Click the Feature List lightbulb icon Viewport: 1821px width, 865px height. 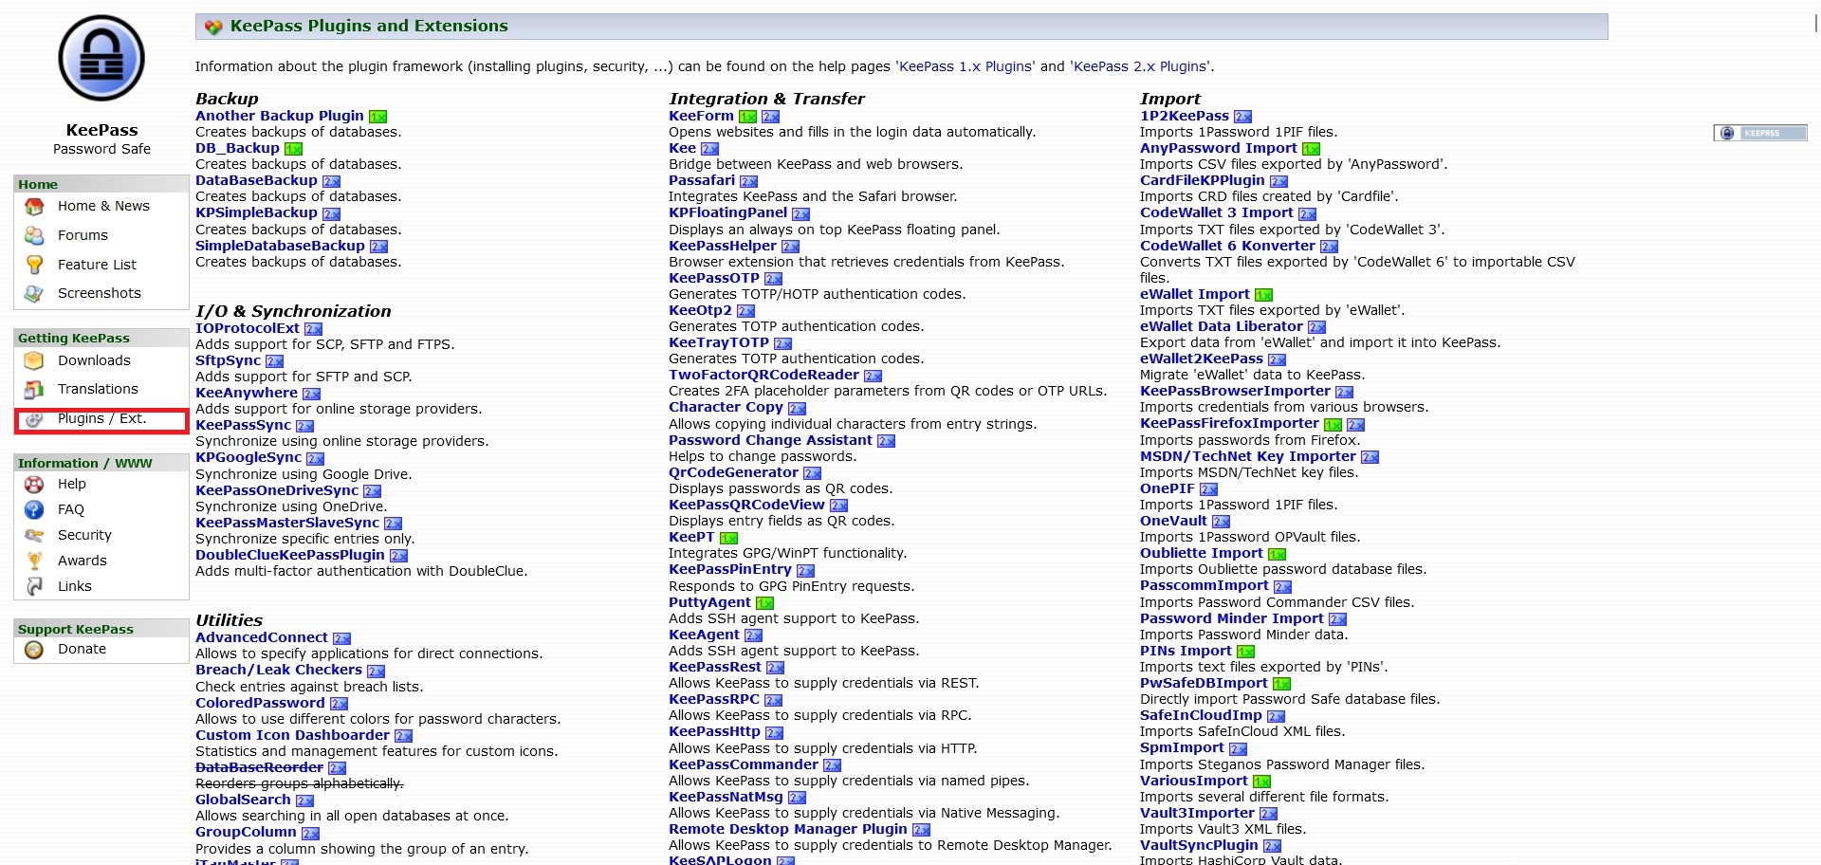coord(34,265)
